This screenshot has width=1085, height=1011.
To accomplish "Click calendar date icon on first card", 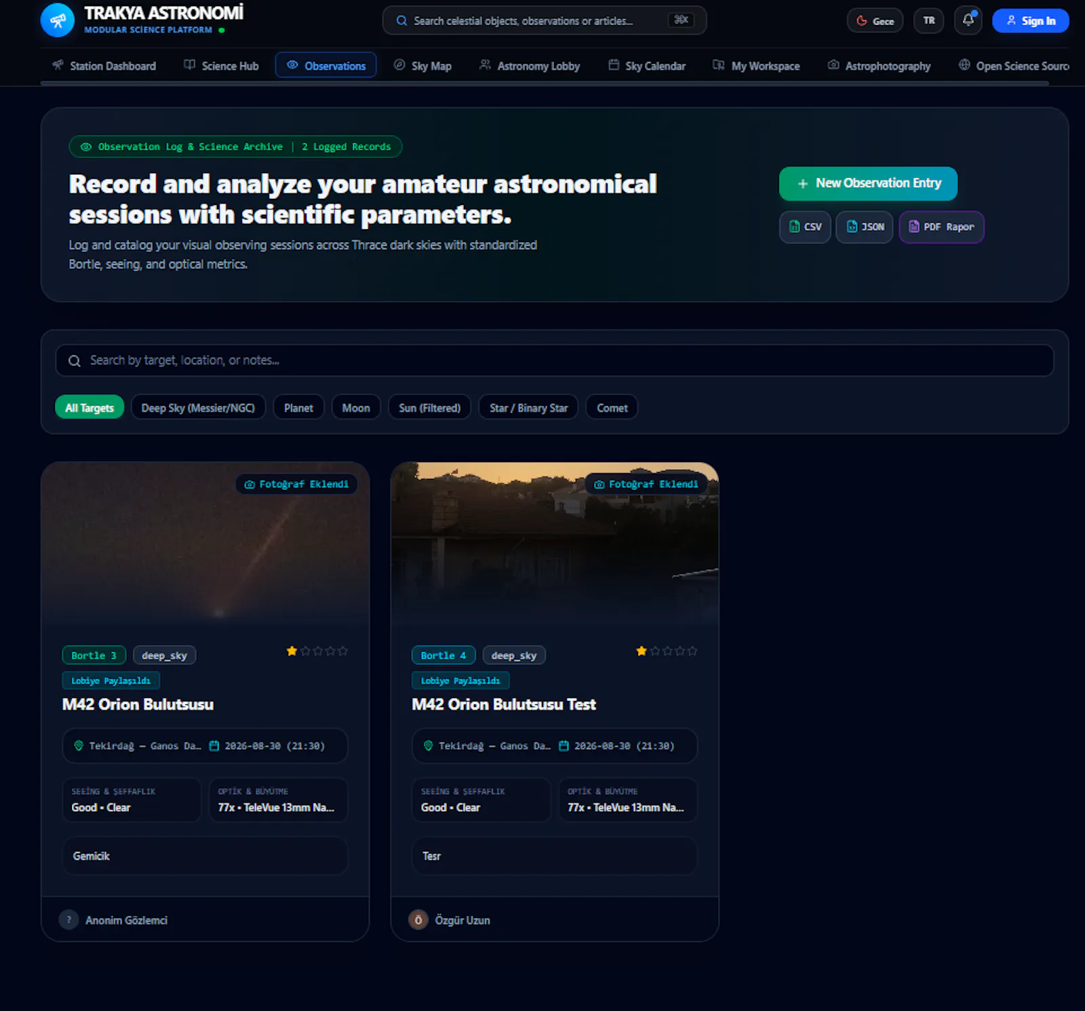I will click(x=214, y=746).
